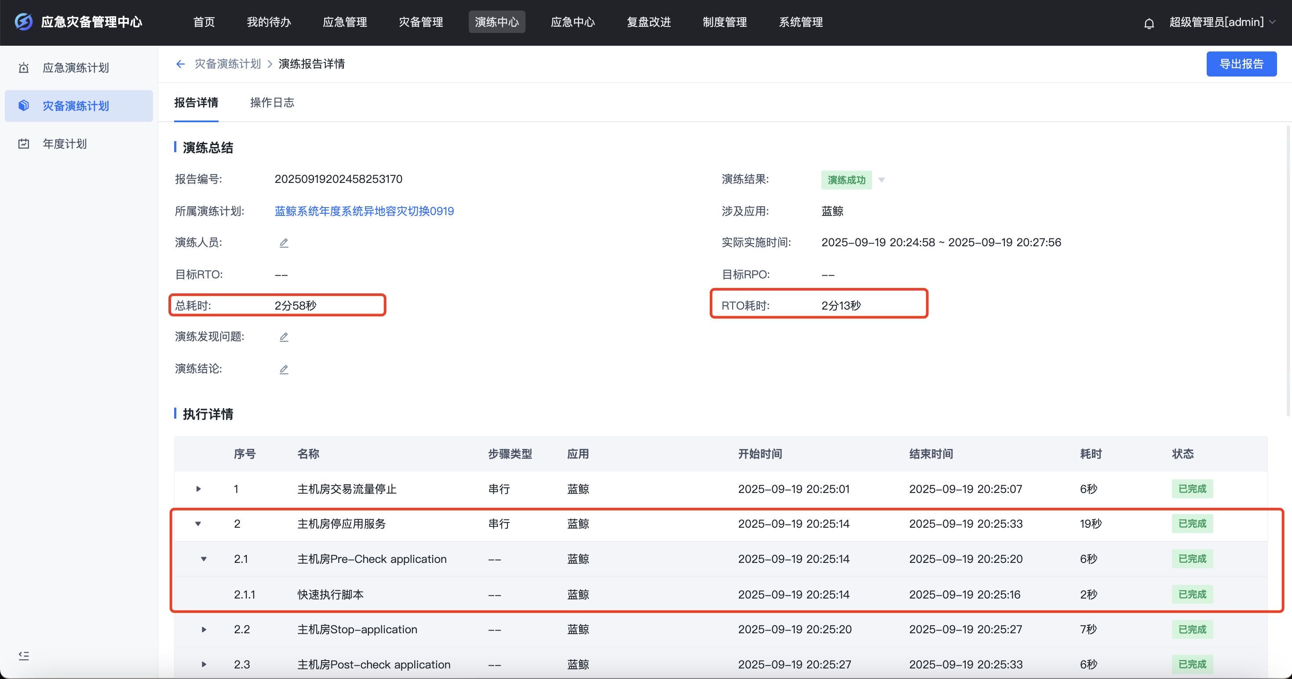The height and width of the screenshot is (679, 1292).
Task: Click the 应急演练计划 sidebar icon
Action: pyautogui.click(x=24, y=68)
